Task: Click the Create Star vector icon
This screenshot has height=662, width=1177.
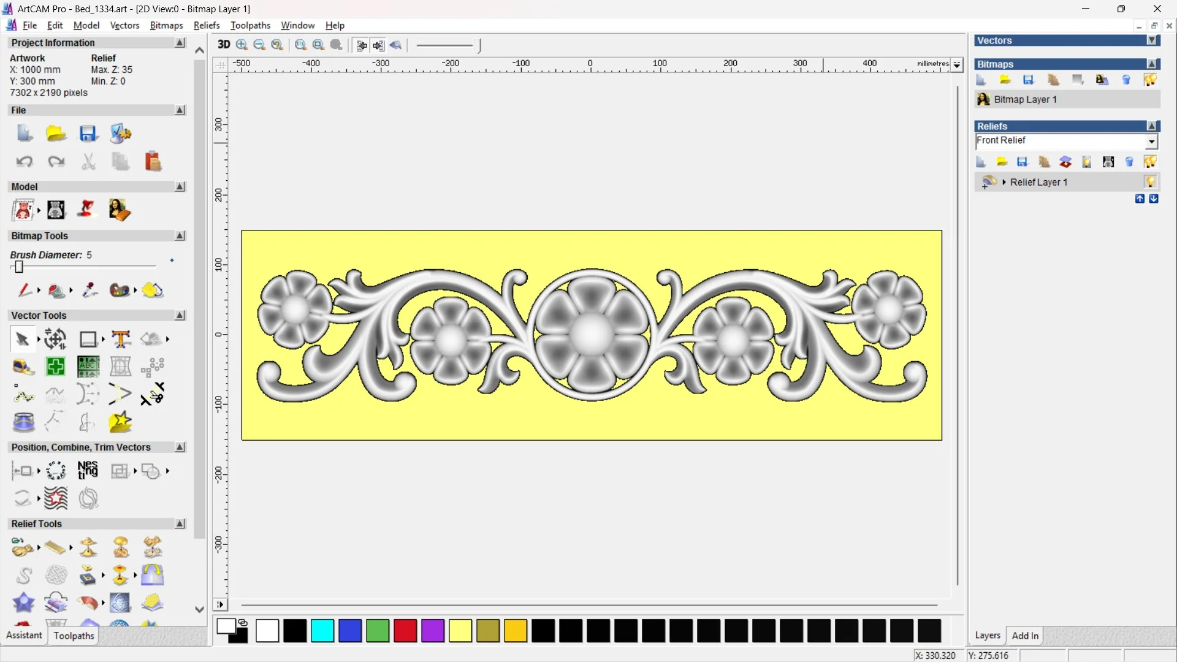Action: pos(120,422)
